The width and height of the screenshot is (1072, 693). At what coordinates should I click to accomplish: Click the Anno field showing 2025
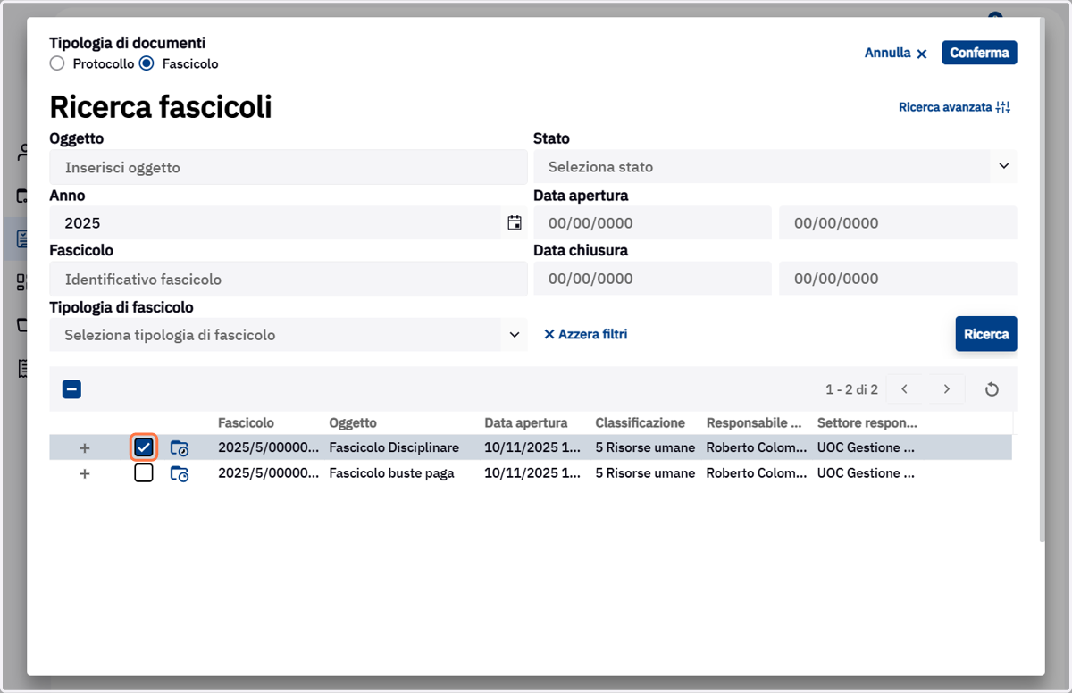click(x=289, y=223)
